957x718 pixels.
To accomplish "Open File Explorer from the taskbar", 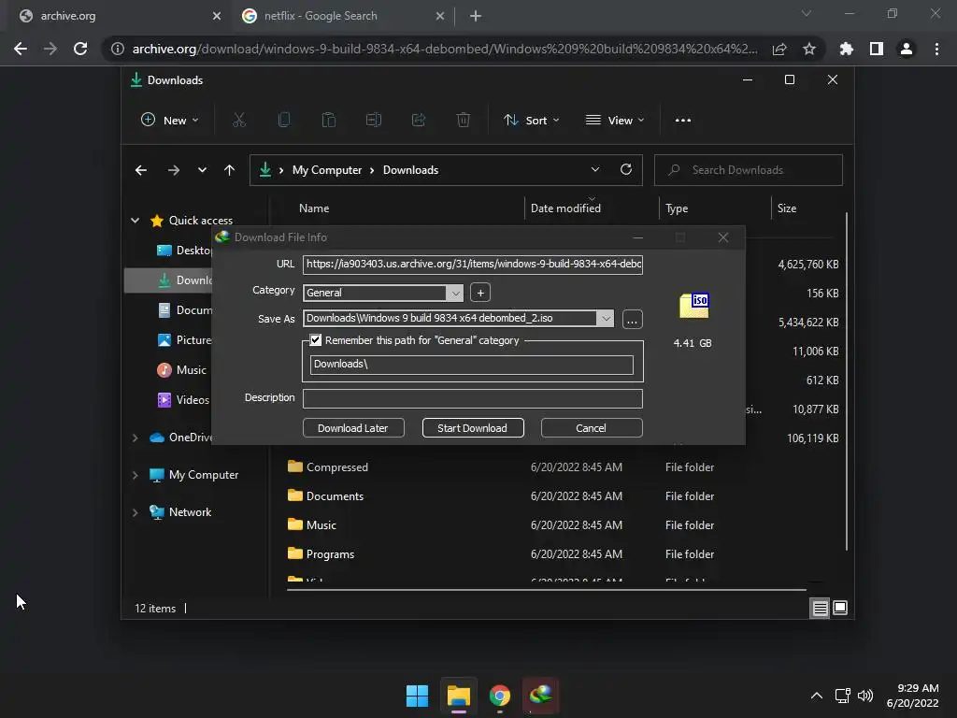I will pos(458,696).
